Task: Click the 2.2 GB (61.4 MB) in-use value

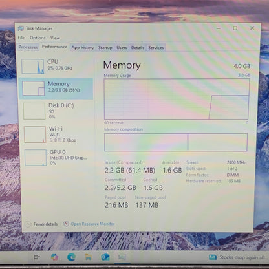Action: click(130, 171)
